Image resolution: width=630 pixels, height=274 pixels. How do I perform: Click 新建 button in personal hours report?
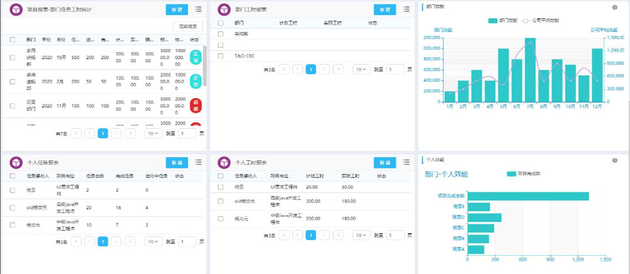(385, 163)
